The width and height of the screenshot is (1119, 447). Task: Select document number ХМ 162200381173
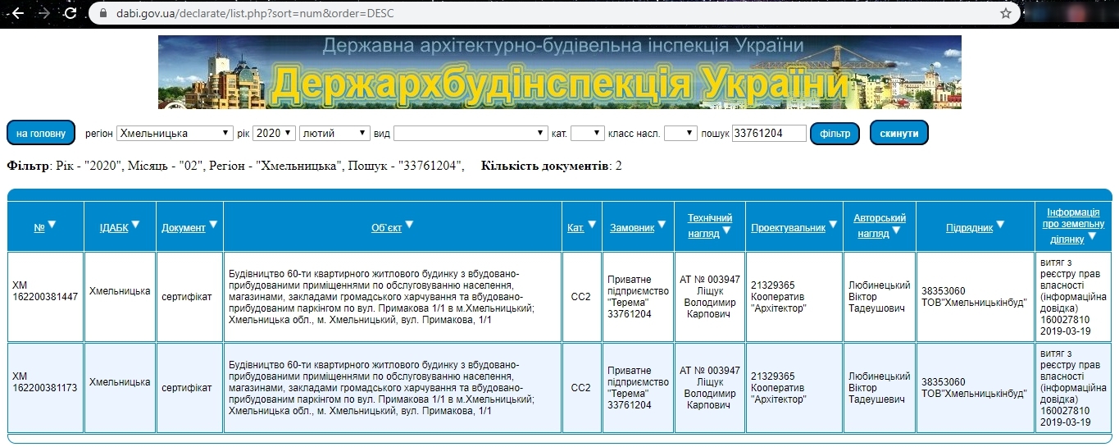tap(45, 382)
